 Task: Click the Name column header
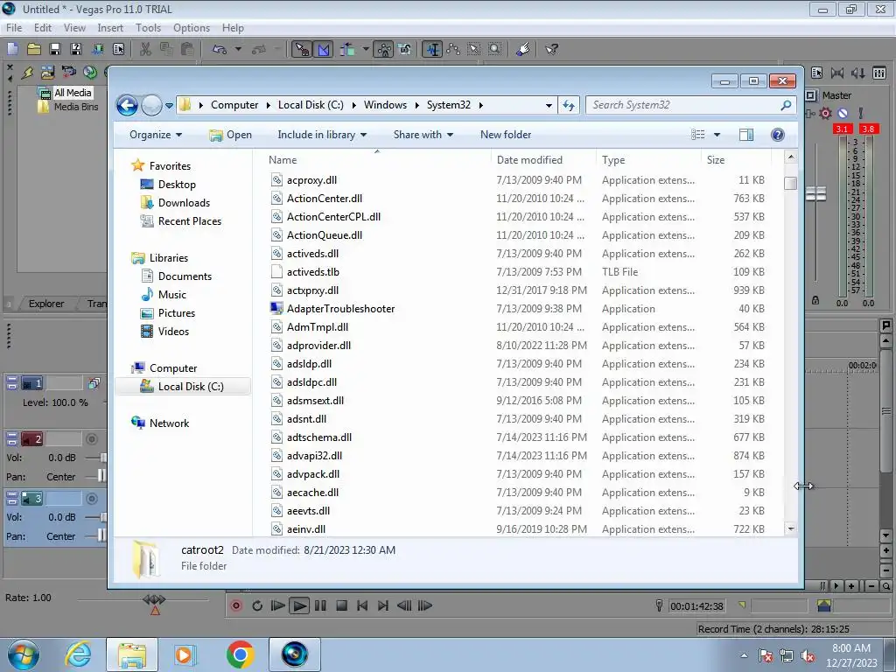coord(377,160)
